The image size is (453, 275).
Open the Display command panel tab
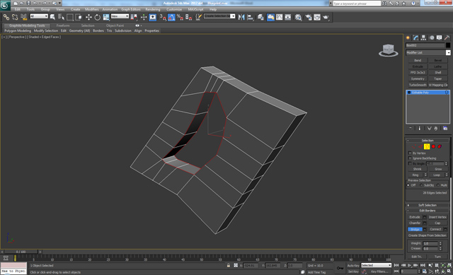(440, 37)
